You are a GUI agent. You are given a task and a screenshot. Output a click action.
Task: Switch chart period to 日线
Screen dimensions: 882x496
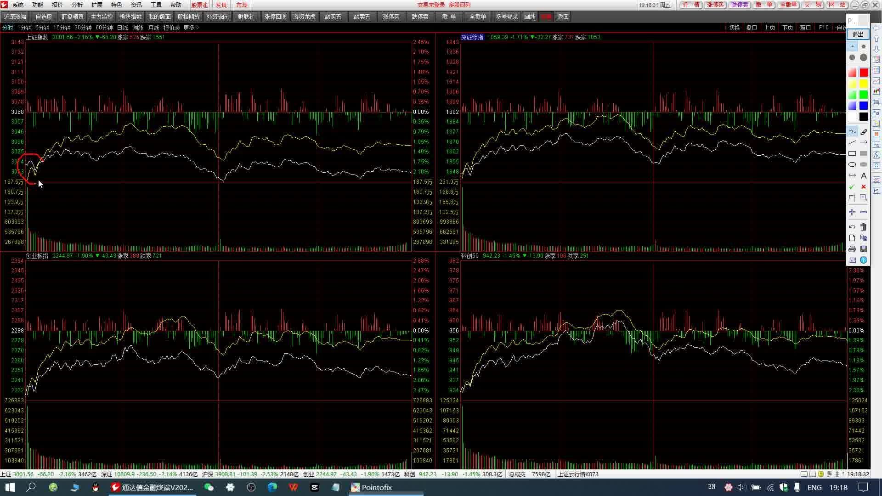[123, 28]
